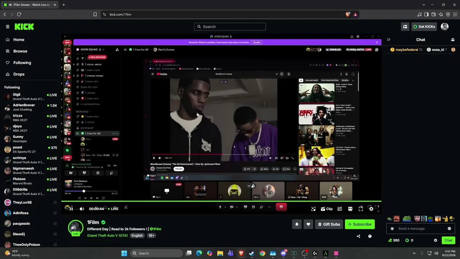Click the Get KICKs button
Viewport: 460px width, 259px height.
[x=424, y=27]
